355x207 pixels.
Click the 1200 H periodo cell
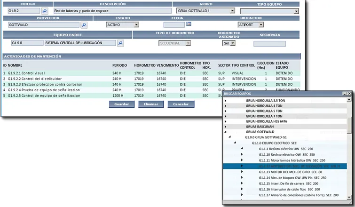coord(118,96)
